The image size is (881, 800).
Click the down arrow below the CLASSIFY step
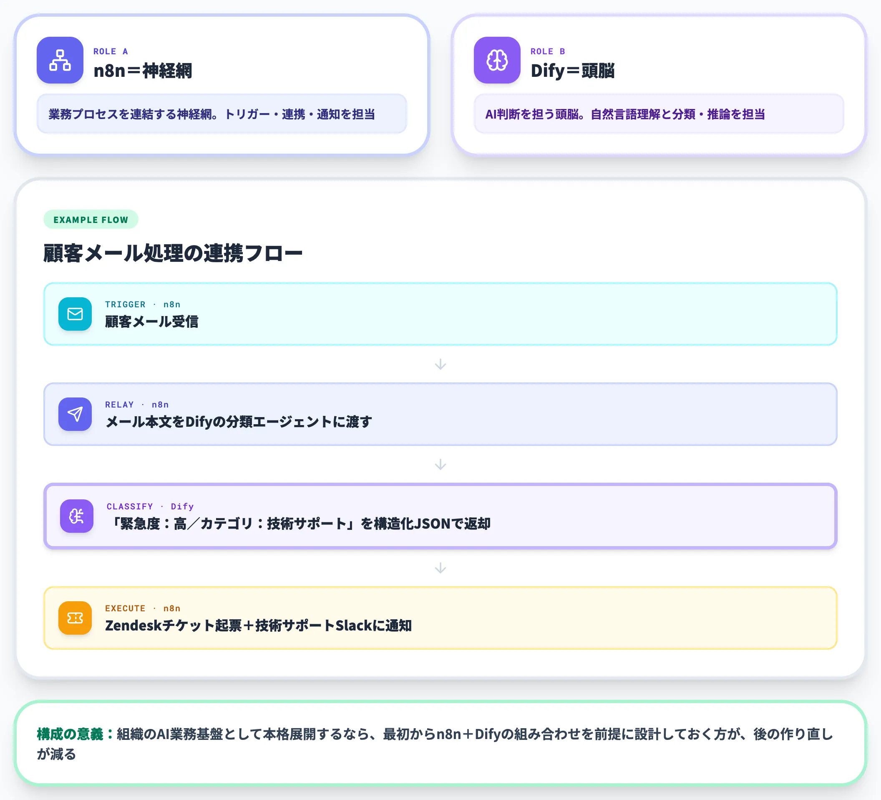[x=440, y=568]
